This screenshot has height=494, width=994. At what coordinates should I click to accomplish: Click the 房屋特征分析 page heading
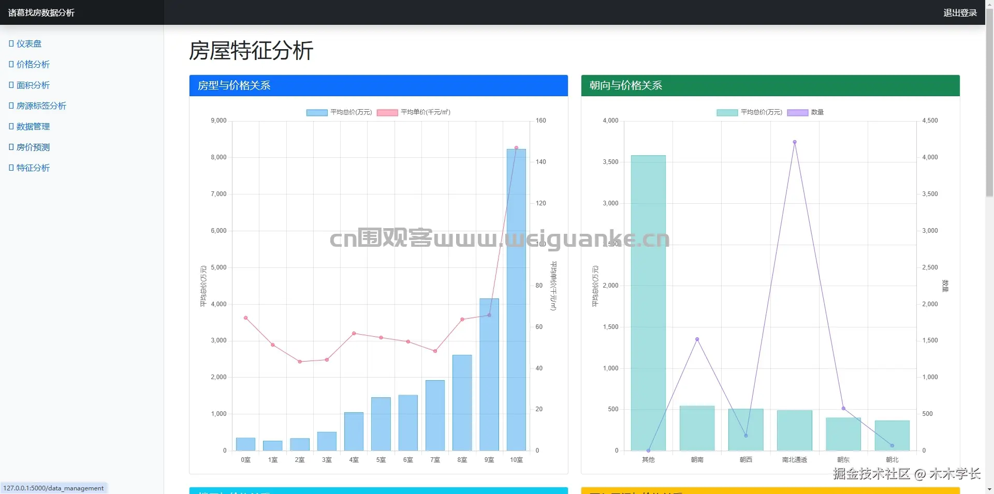251,51
